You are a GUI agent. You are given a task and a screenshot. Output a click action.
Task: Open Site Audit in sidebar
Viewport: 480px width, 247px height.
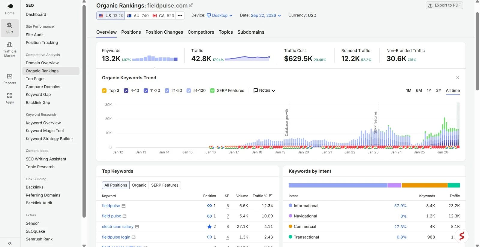click(x=35, y=35)
